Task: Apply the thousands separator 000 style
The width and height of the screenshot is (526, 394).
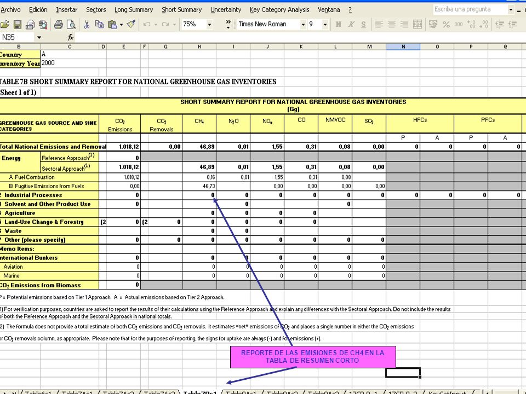Action: [x=458, y=24]
